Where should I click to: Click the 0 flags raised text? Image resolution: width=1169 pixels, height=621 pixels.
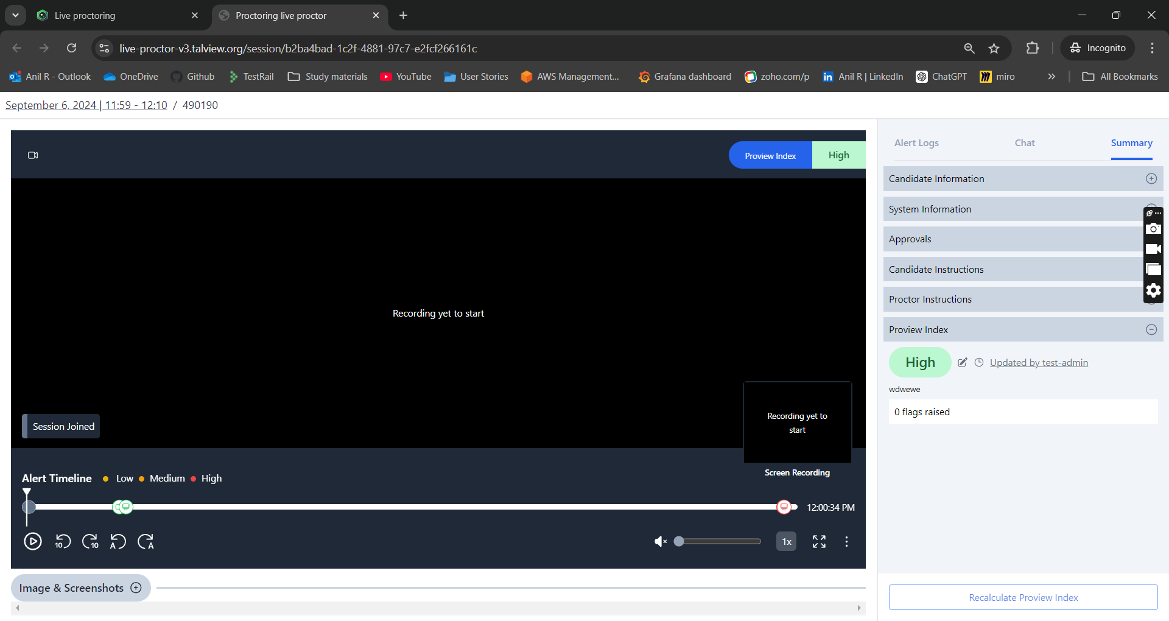(x=922, y=412)
